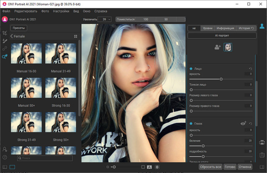Select the retouch brush tool
Viewport: 267px width, 173px height.
5,41
